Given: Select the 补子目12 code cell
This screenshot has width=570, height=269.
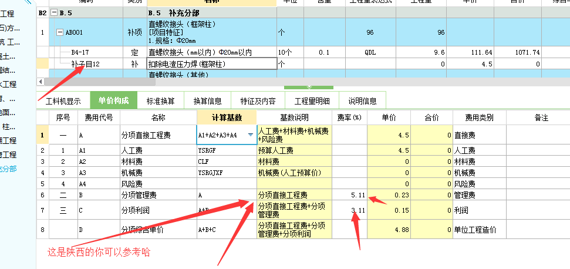Looking at the screenshot, I should pos(86,64).
